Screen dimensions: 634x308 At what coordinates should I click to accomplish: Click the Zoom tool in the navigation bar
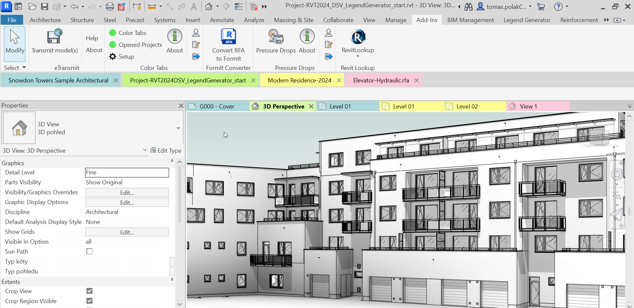616,196
